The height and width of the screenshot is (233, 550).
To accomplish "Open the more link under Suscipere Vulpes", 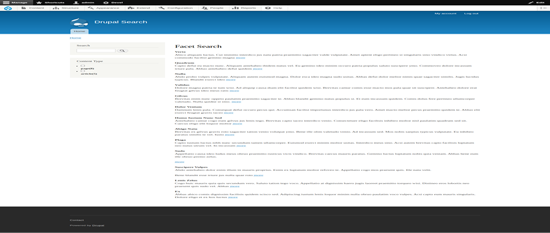I will pos(259,175).
